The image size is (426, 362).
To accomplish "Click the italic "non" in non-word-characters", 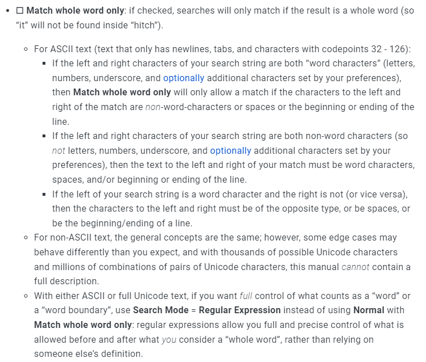I will [153, 107].
